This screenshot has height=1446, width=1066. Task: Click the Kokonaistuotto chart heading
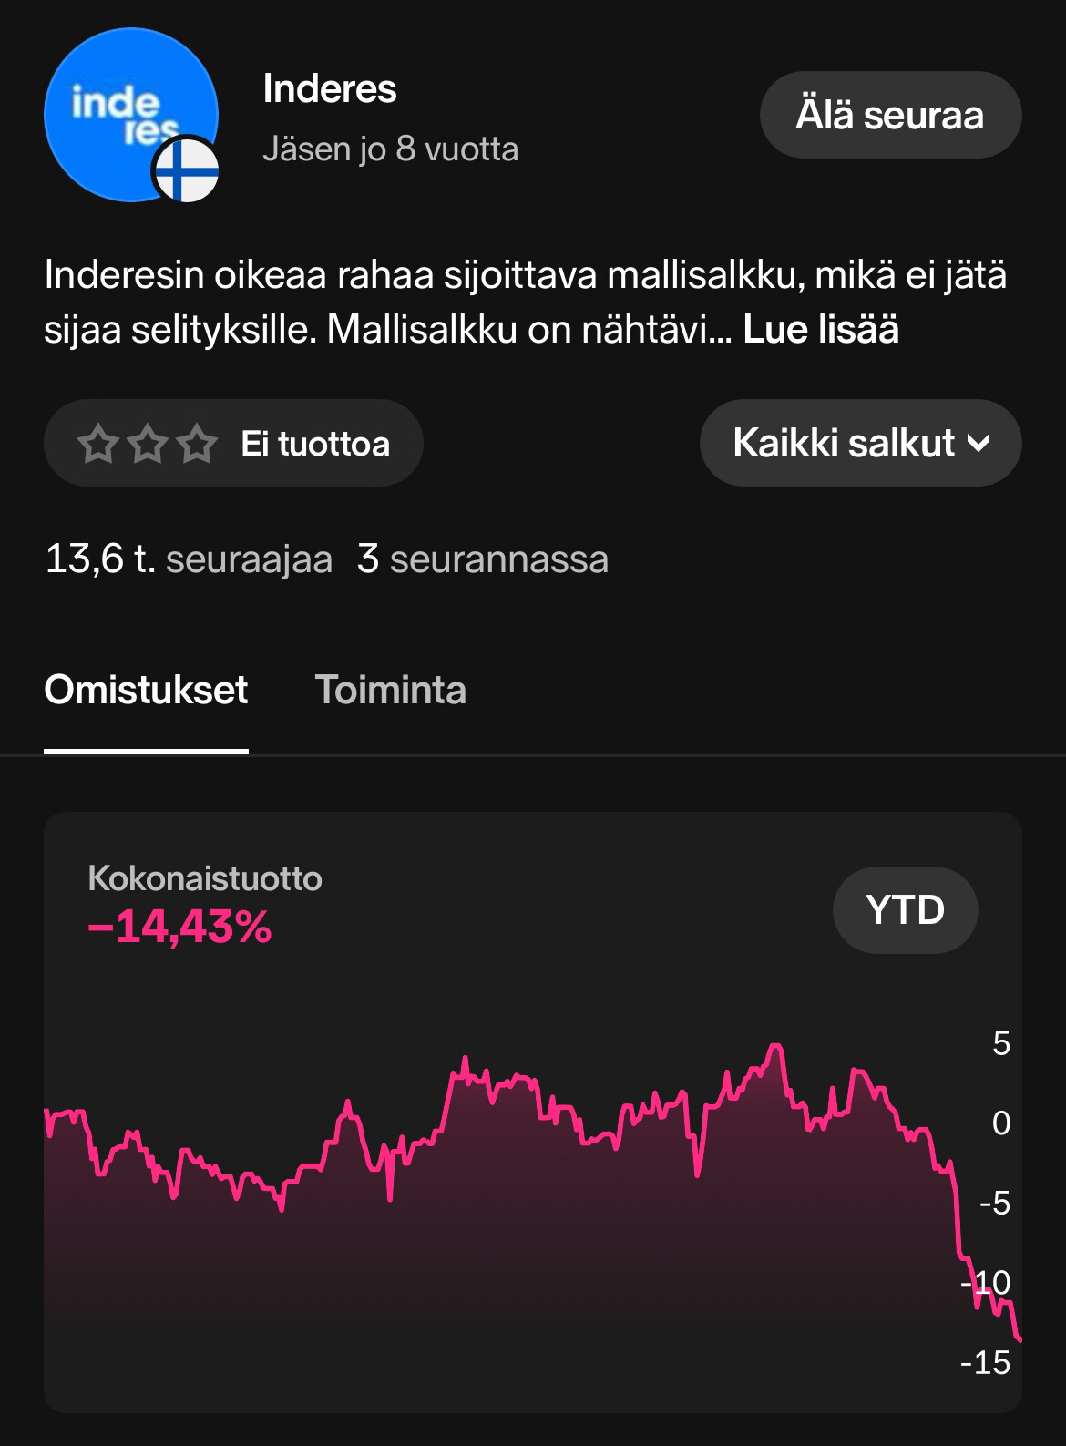[205, 878]
